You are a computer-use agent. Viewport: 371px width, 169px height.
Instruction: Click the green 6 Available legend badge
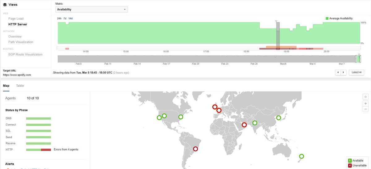(350, 161)
